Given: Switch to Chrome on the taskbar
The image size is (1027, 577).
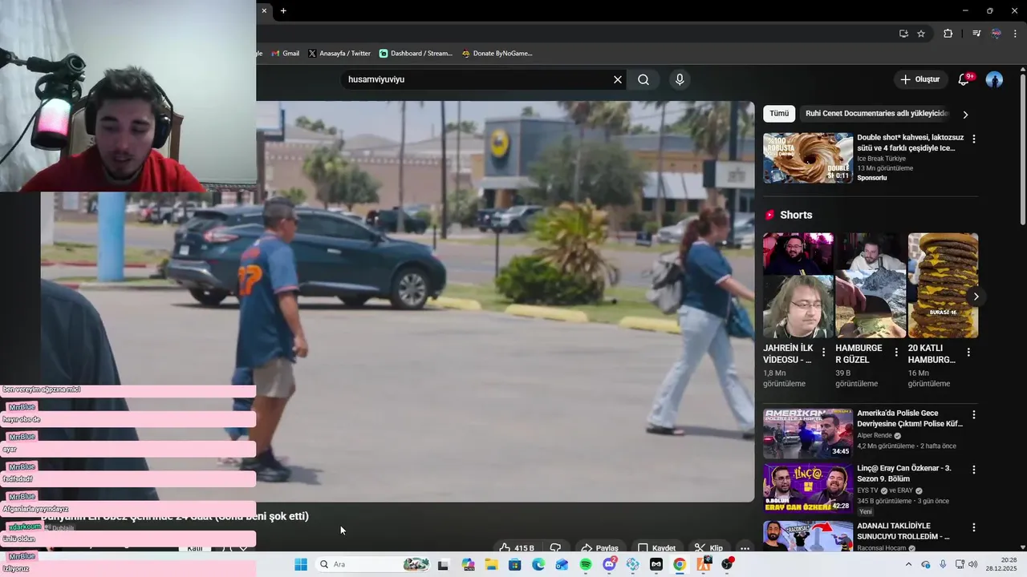Looking at the screenshot, I should (x=680, y=564).
